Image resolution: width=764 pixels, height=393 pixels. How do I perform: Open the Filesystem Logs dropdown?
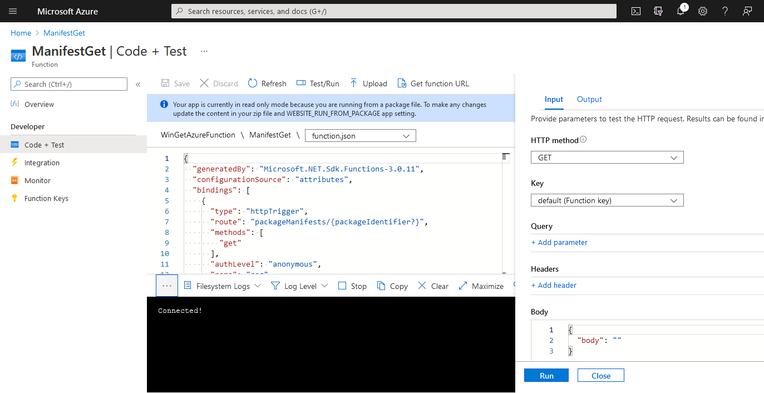[x=223, y=286]
